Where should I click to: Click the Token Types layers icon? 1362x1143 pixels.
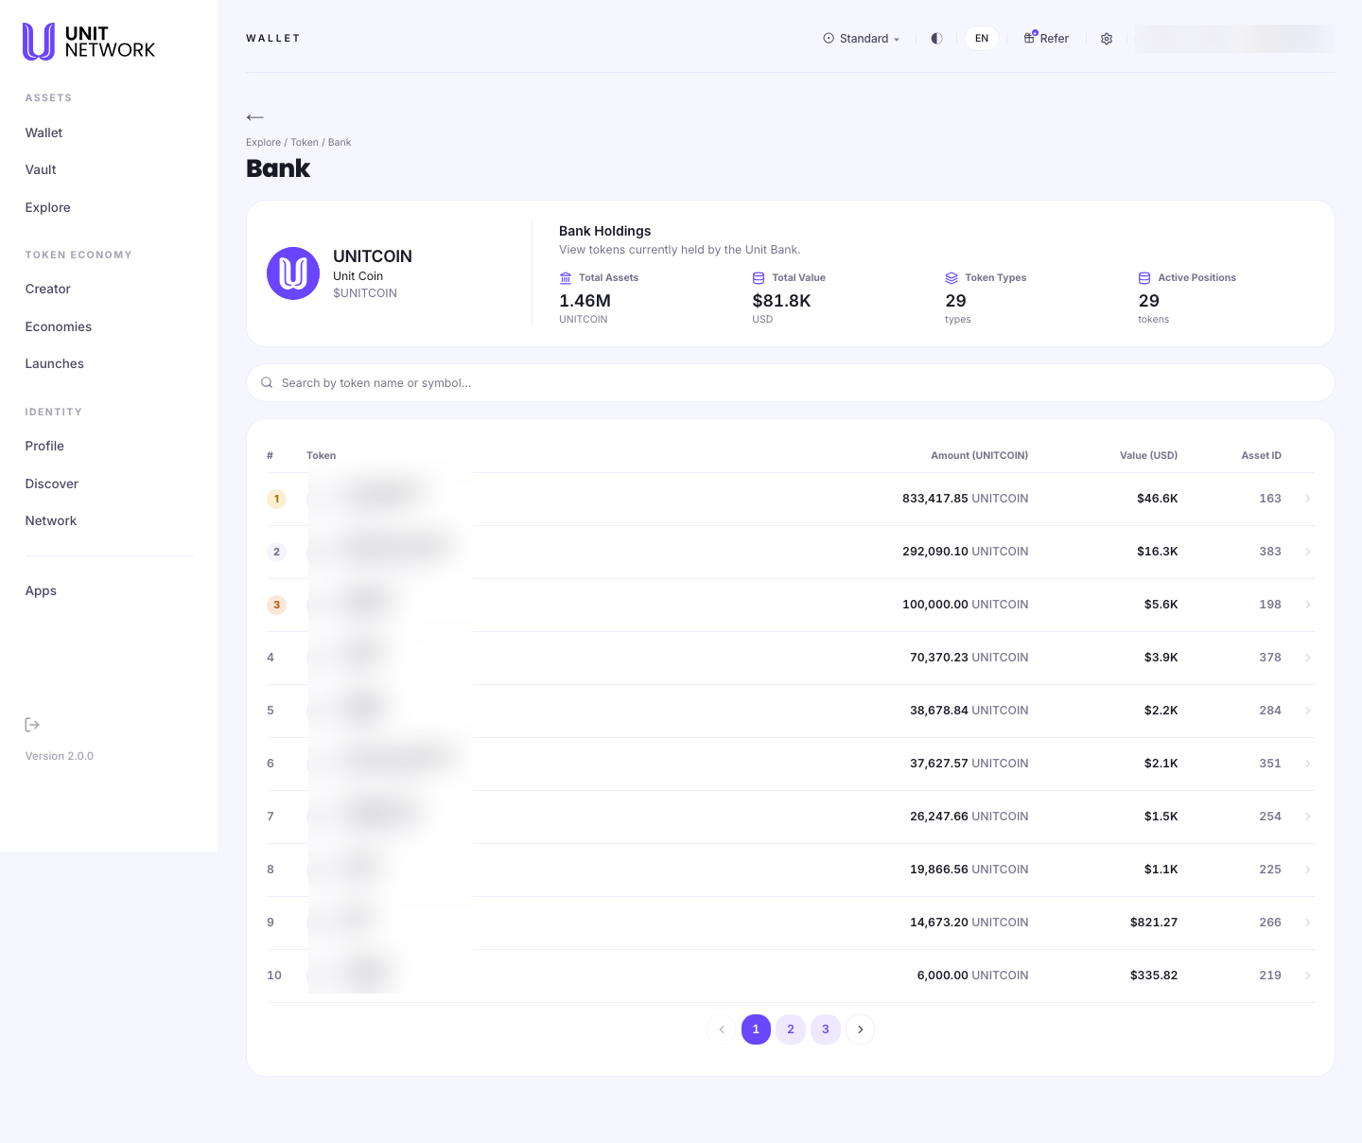[x=952, y=278]
